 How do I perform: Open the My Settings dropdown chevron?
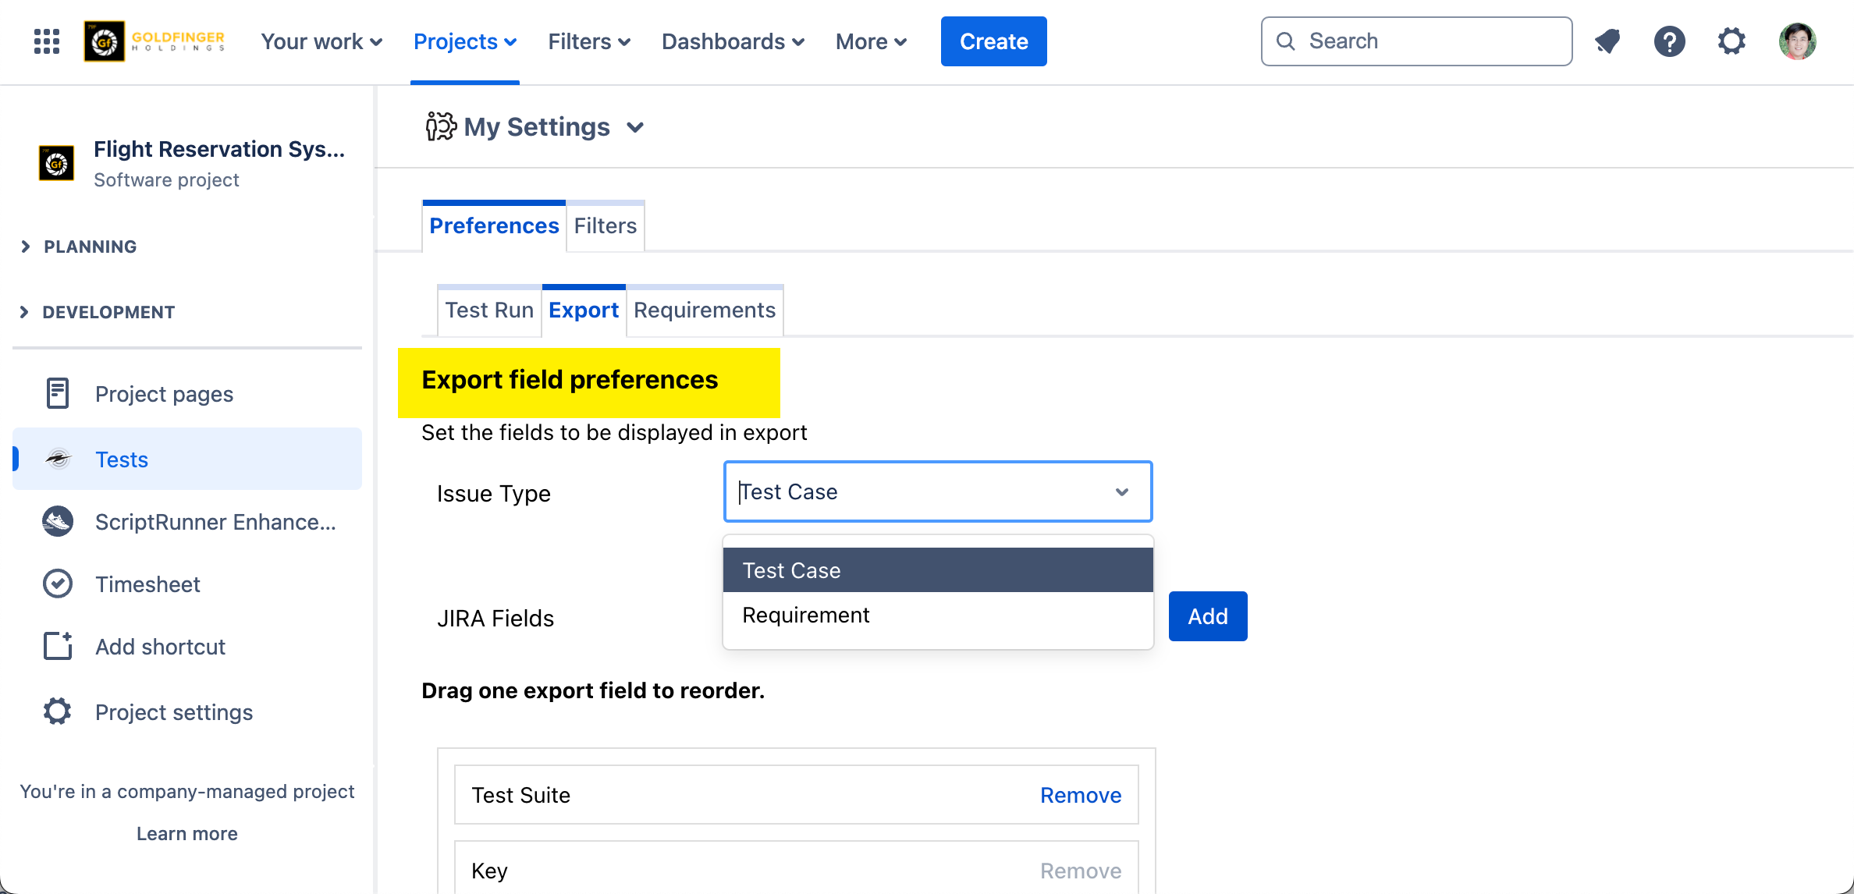635,127
